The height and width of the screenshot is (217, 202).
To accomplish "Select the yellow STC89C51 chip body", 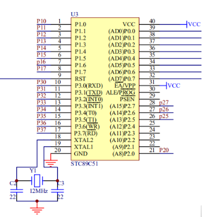I will 105,89.
